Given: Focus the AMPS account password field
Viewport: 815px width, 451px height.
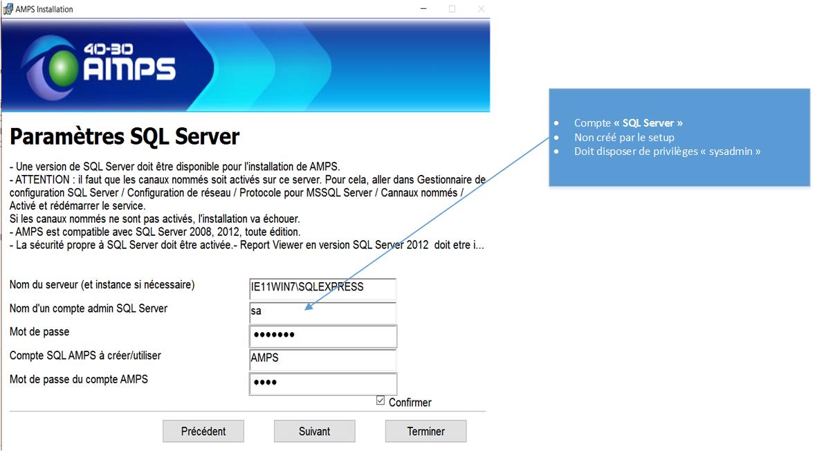Looking at the screenshot, I should (322, 383).
